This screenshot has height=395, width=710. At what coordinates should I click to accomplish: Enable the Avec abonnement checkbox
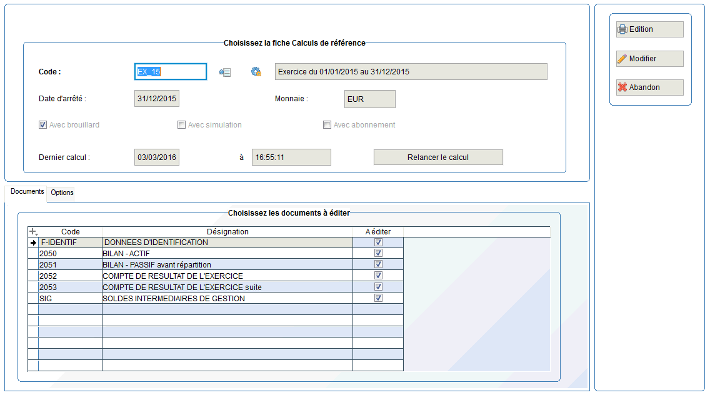coord(327,125)
